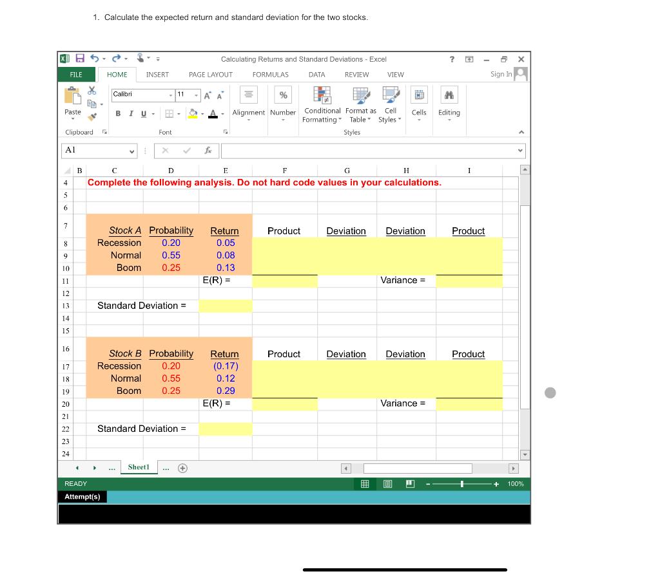Click the vertical scrollbar down arrow

point(525,454)
